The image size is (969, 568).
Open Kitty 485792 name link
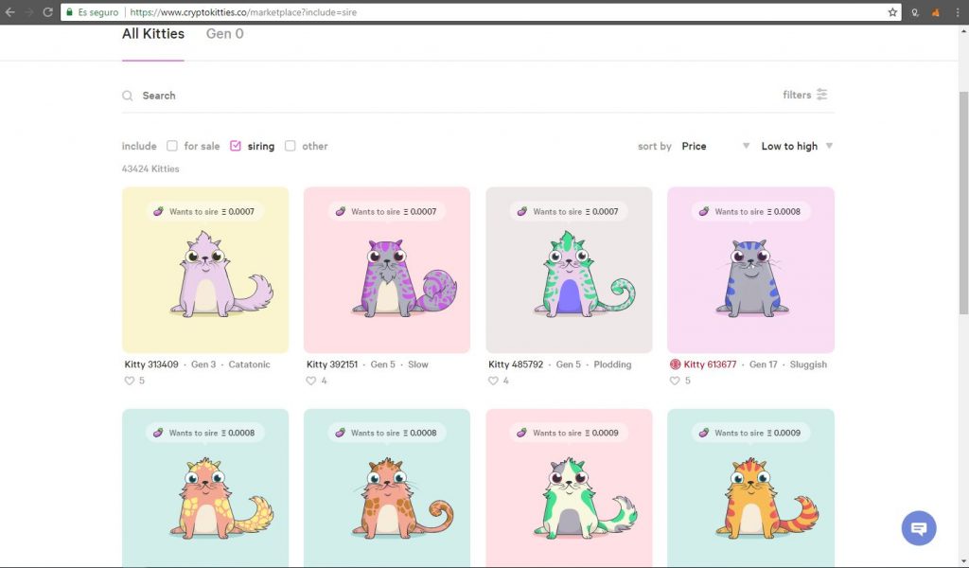[516, 364]
